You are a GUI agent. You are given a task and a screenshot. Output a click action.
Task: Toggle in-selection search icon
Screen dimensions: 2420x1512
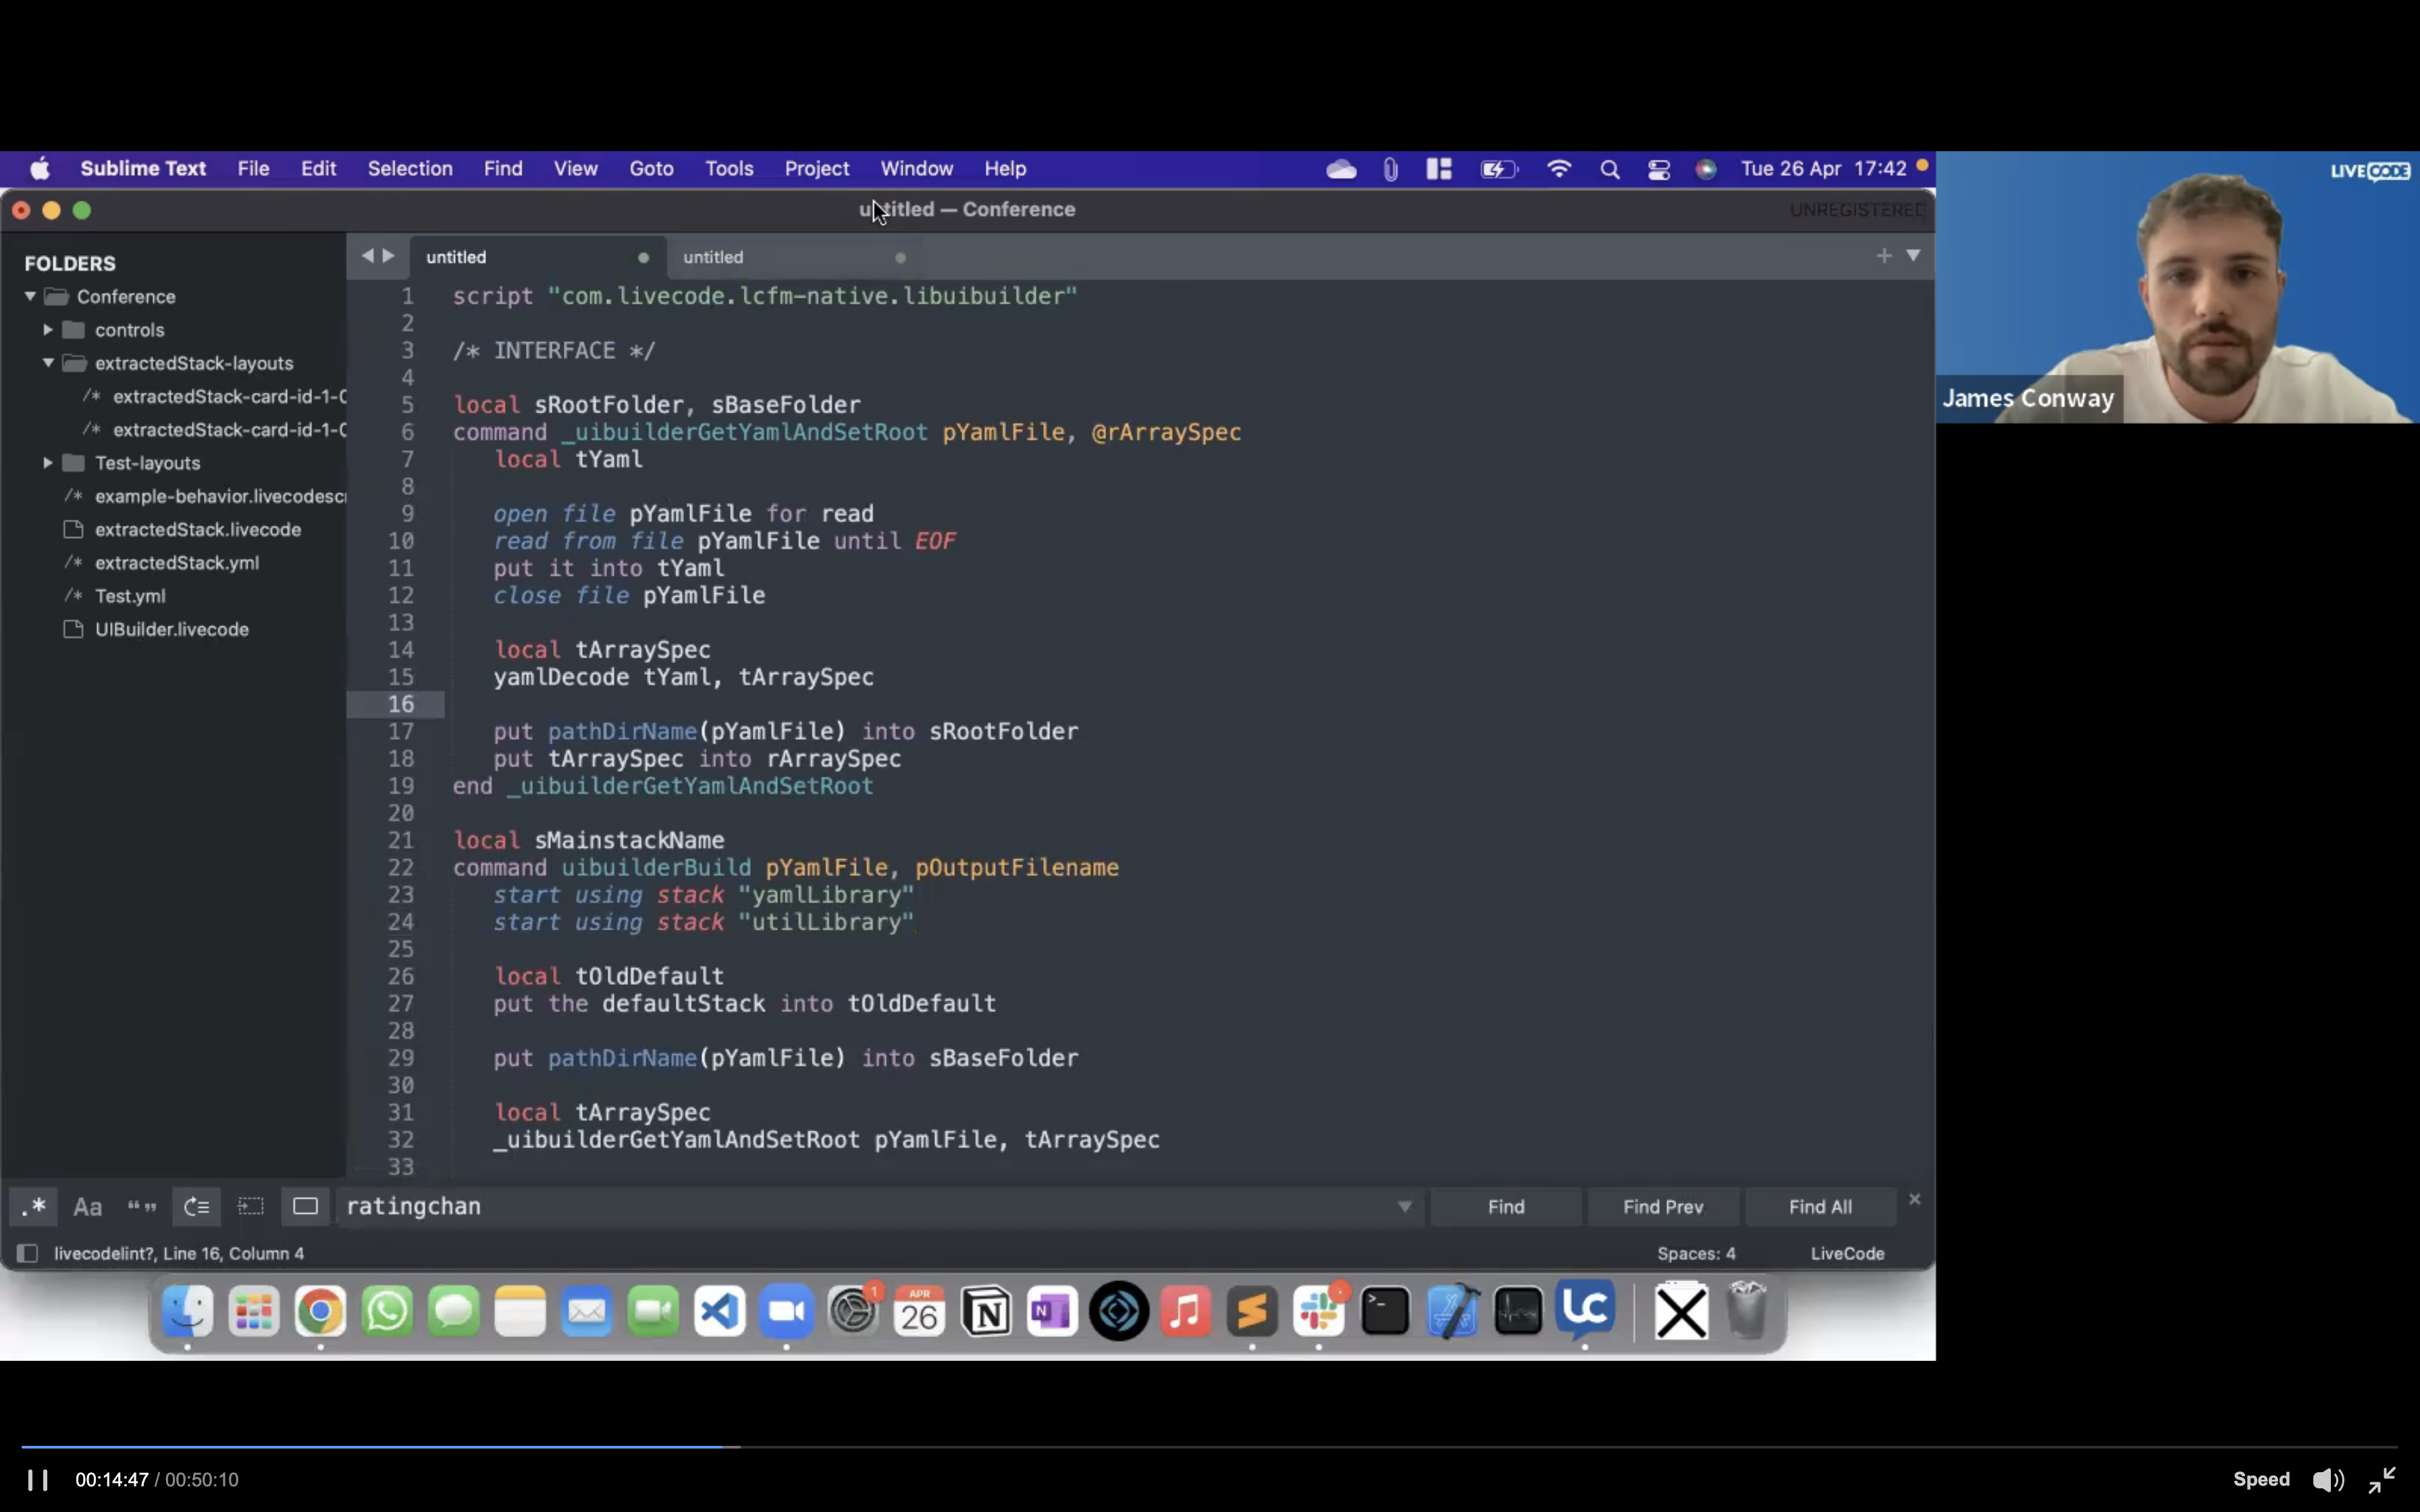pos(250,1207)
